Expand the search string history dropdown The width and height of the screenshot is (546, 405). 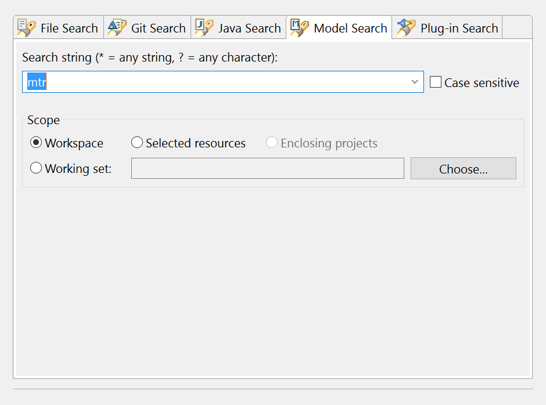[414, 82]
